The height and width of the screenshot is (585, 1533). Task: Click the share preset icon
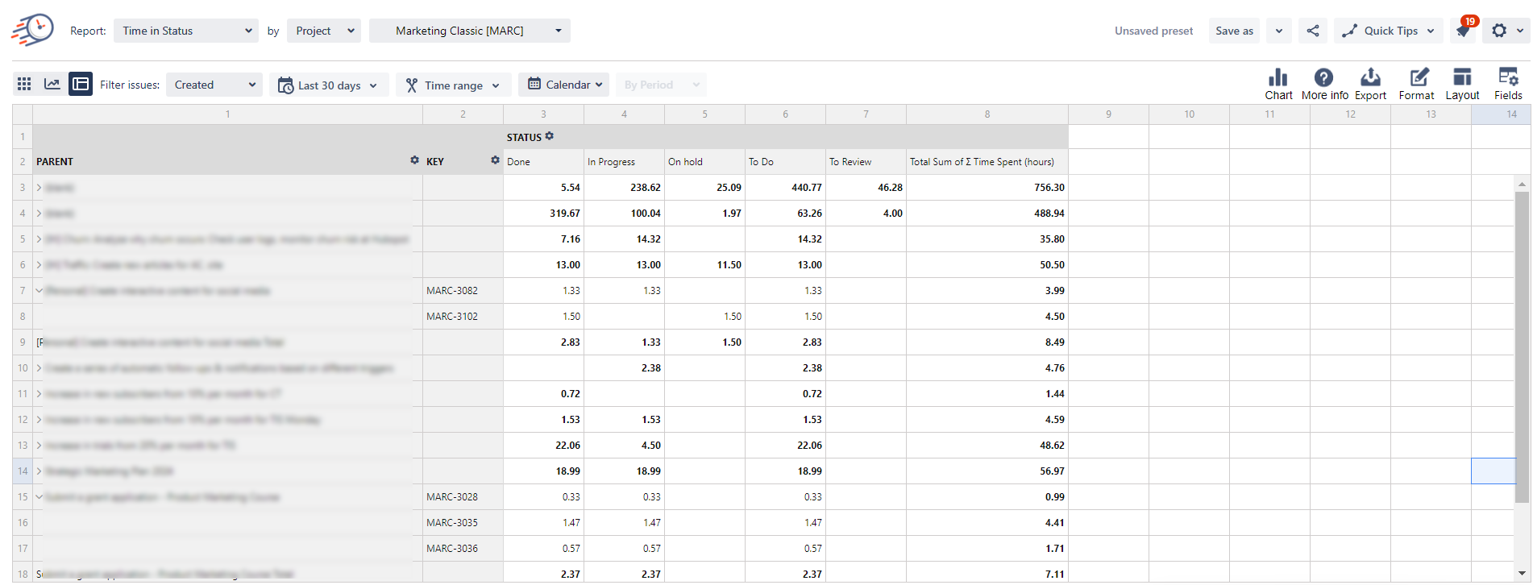click(x=1313, y=31)
